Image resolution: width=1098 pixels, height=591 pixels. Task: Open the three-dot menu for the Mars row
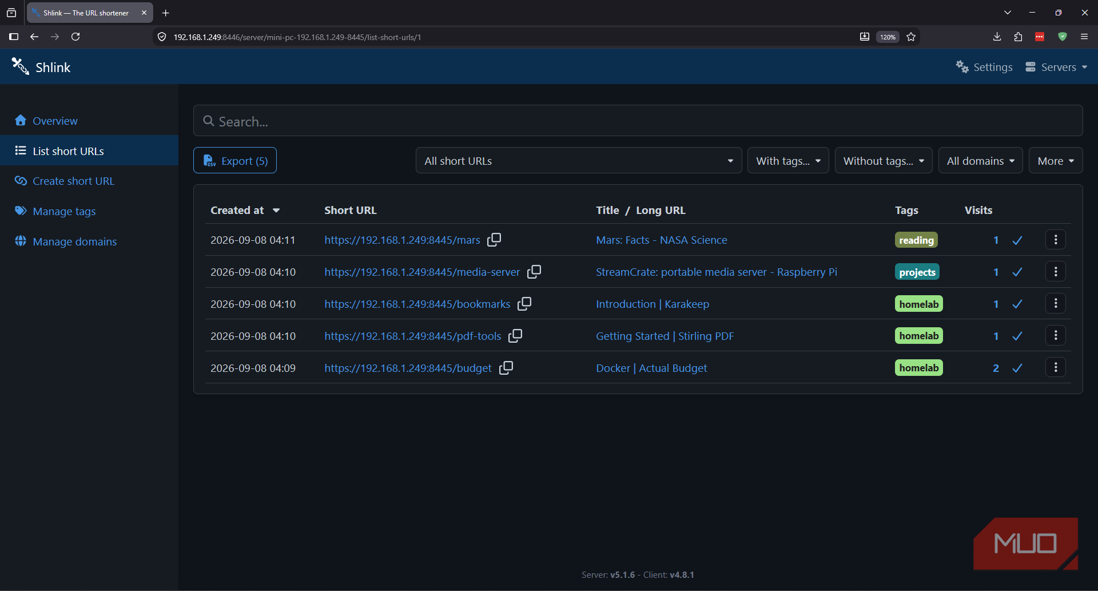click(x=1056, y=240)
